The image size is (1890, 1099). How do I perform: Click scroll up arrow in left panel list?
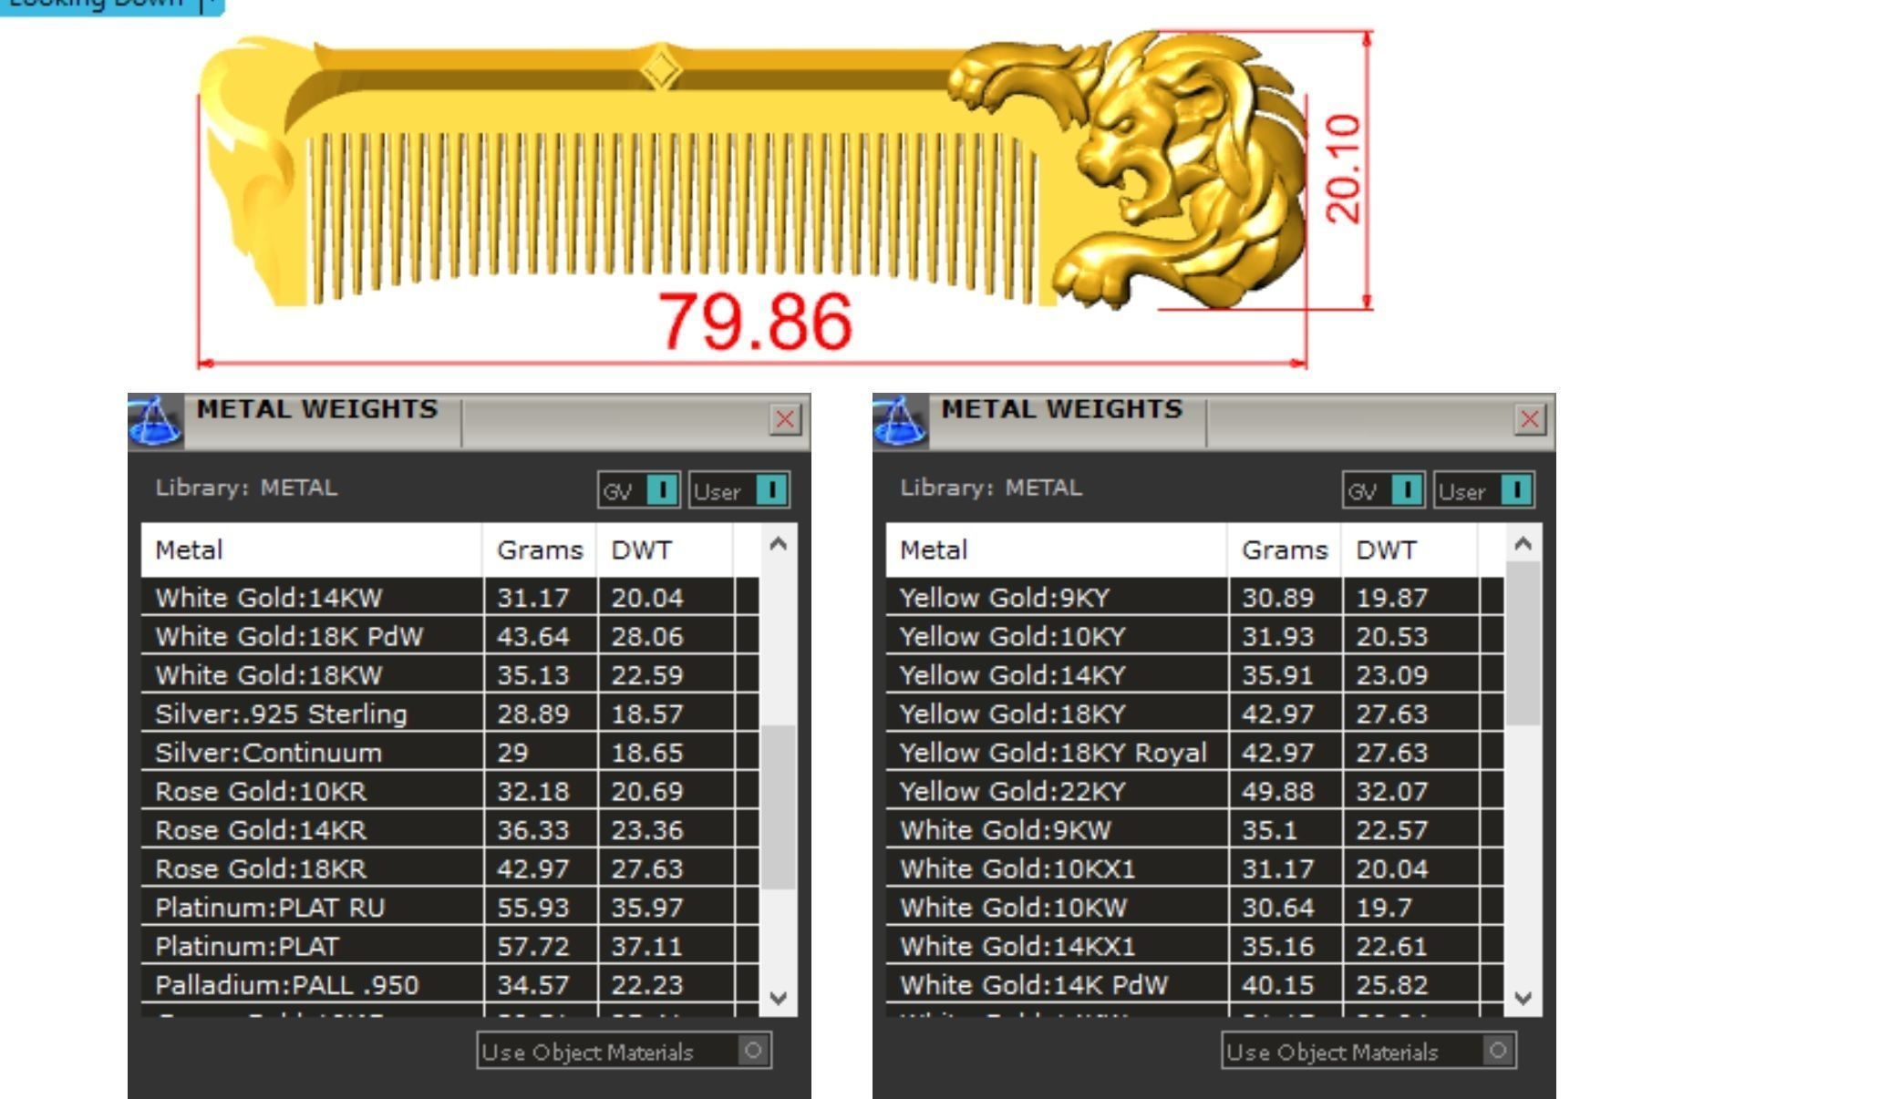pyautogui.click(x=778, y=544)
